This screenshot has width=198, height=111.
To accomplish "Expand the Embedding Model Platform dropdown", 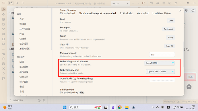I will pyautogui.click(x=159, y=63).
